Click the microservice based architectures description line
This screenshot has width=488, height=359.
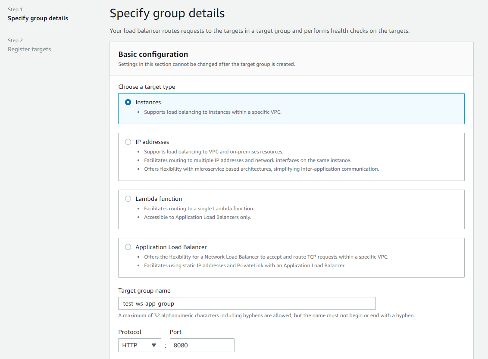click(261, 169)
